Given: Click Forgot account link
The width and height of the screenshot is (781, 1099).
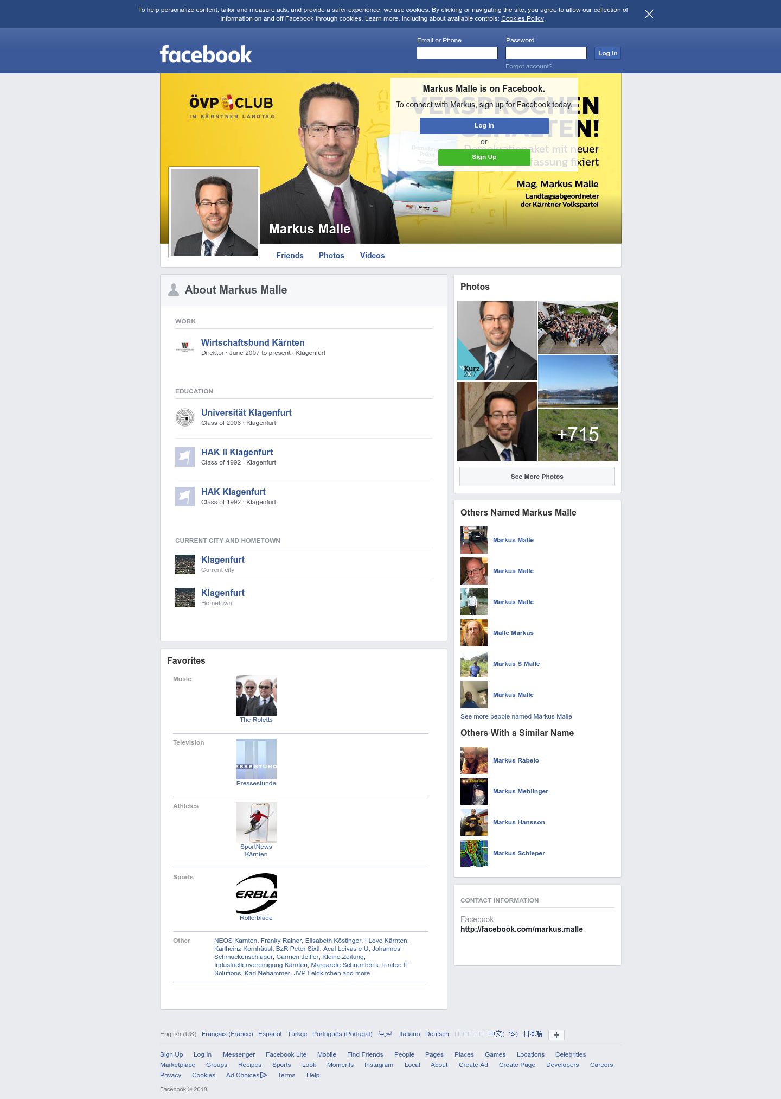Looking at the screenshot, I should (x=529, y=66).
